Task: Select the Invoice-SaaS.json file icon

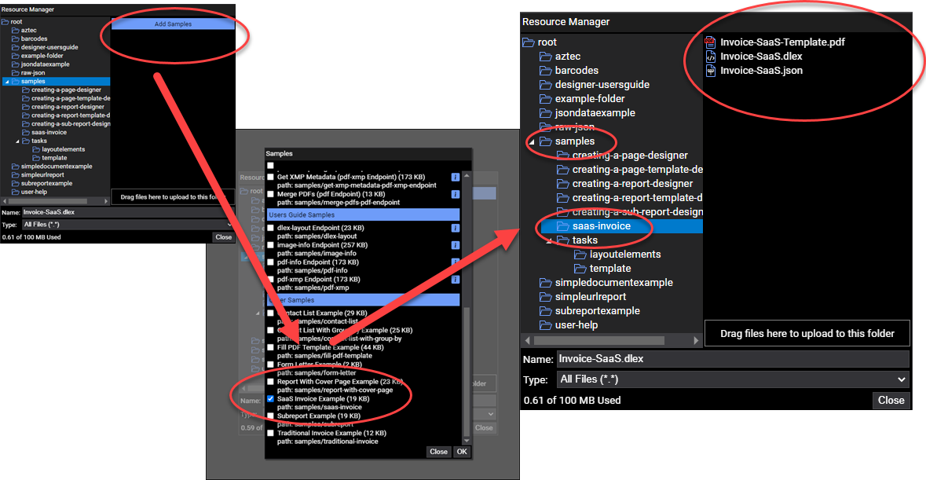Action: click(x=710, y=71)
